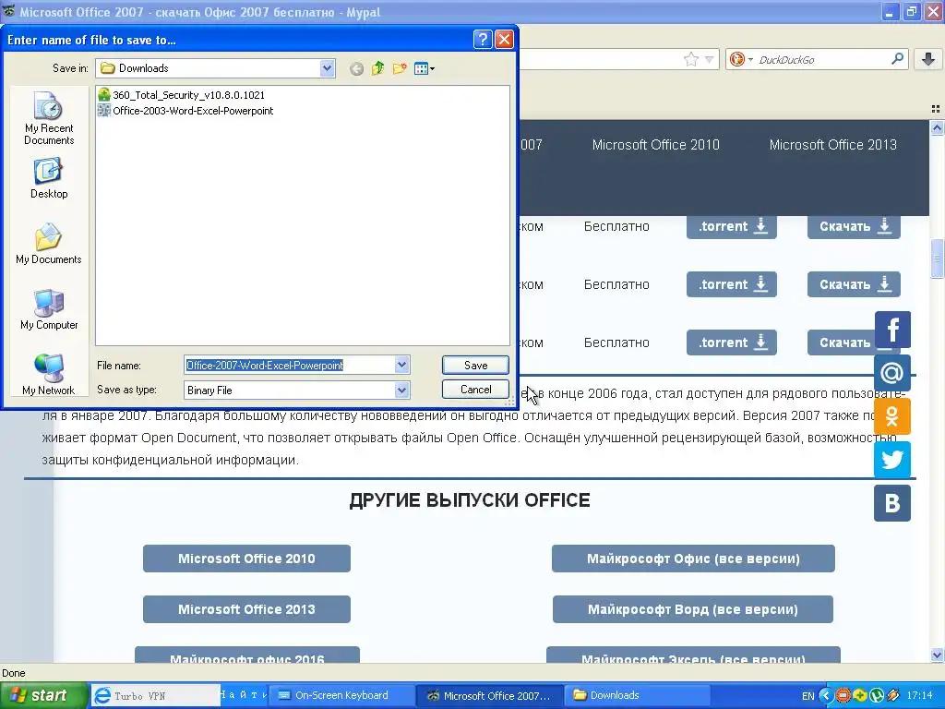Expand the Save in Downloads dropdown
The width and height of the screenshot is (945, 709).
[328, 68]
